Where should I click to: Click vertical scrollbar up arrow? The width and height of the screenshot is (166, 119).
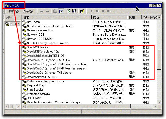coord(159,17)
